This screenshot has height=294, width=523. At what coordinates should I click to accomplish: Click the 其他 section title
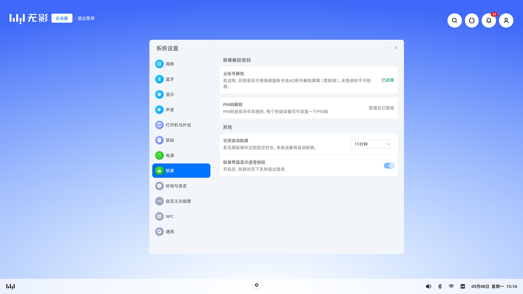tap(227, 127)
